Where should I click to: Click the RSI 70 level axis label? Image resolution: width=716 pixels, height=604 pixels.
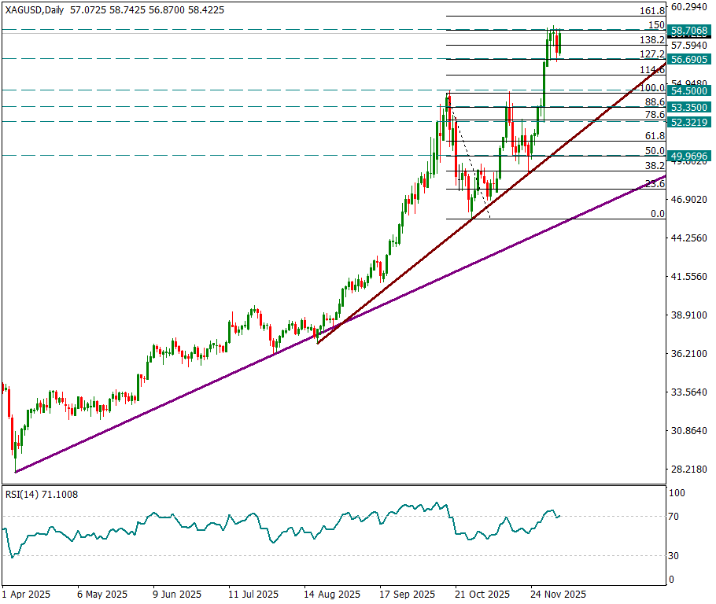coord(675,517)
